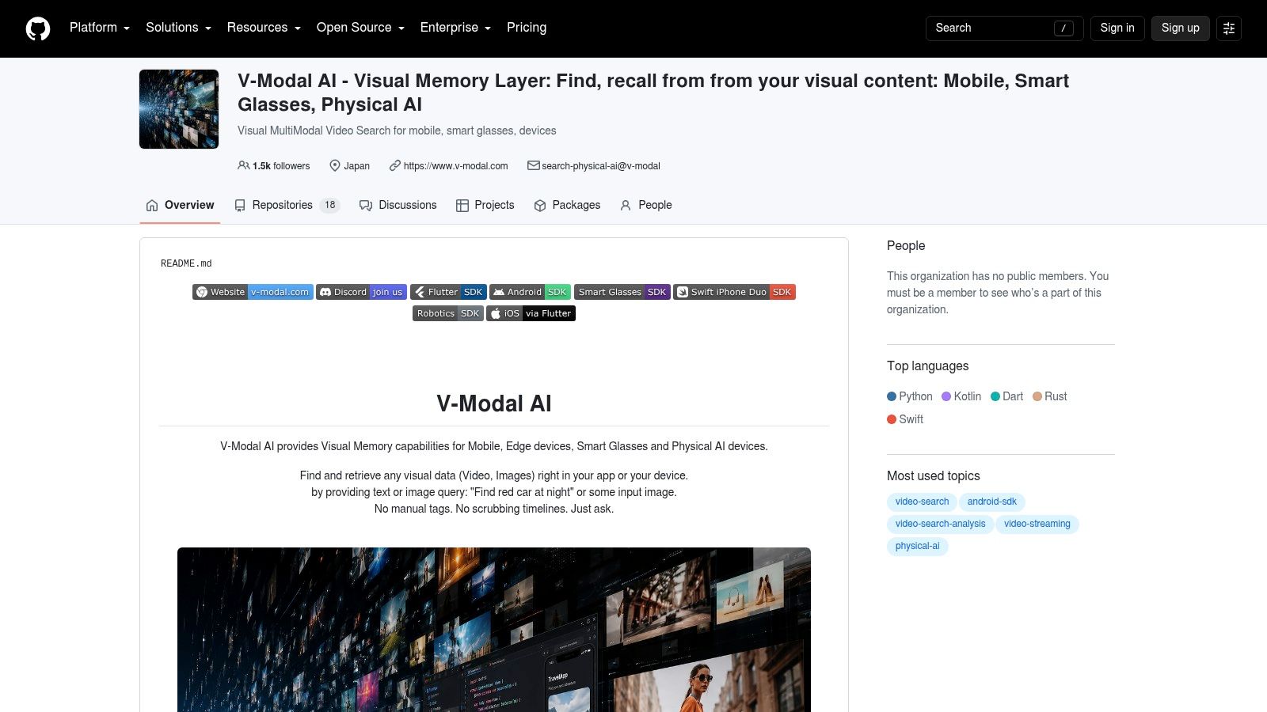Viewport: 1267px width, 712px height.
Task: Expand the Solutions menu
Action: tap(178, 28)
